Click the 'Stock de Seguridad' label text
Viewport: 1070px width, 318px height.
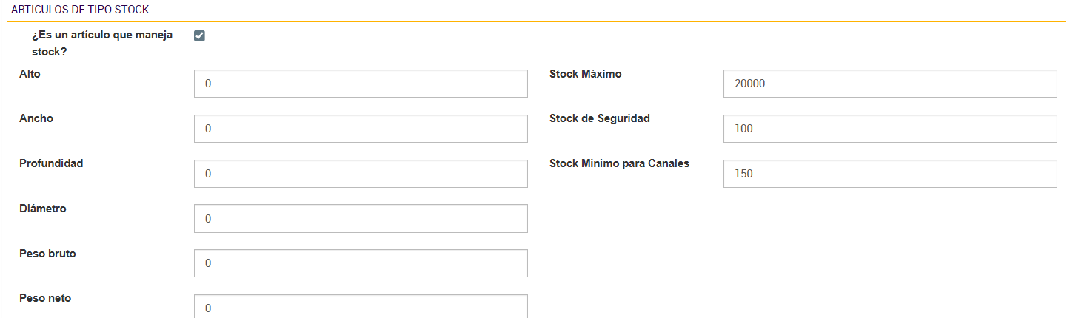(599, 118)
